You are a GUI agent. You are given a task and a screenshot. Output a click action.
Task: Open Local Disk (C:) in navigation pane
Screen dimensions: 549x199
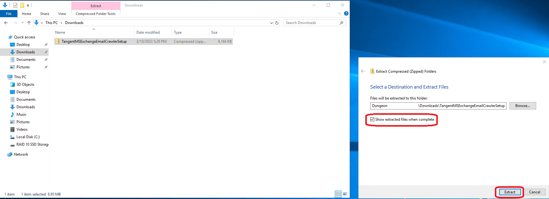coord(28,137)
